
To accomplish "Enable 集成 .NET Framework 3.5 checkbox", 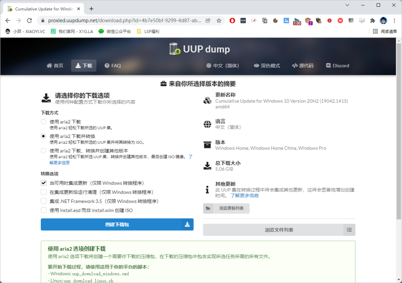I will [44, 201].
